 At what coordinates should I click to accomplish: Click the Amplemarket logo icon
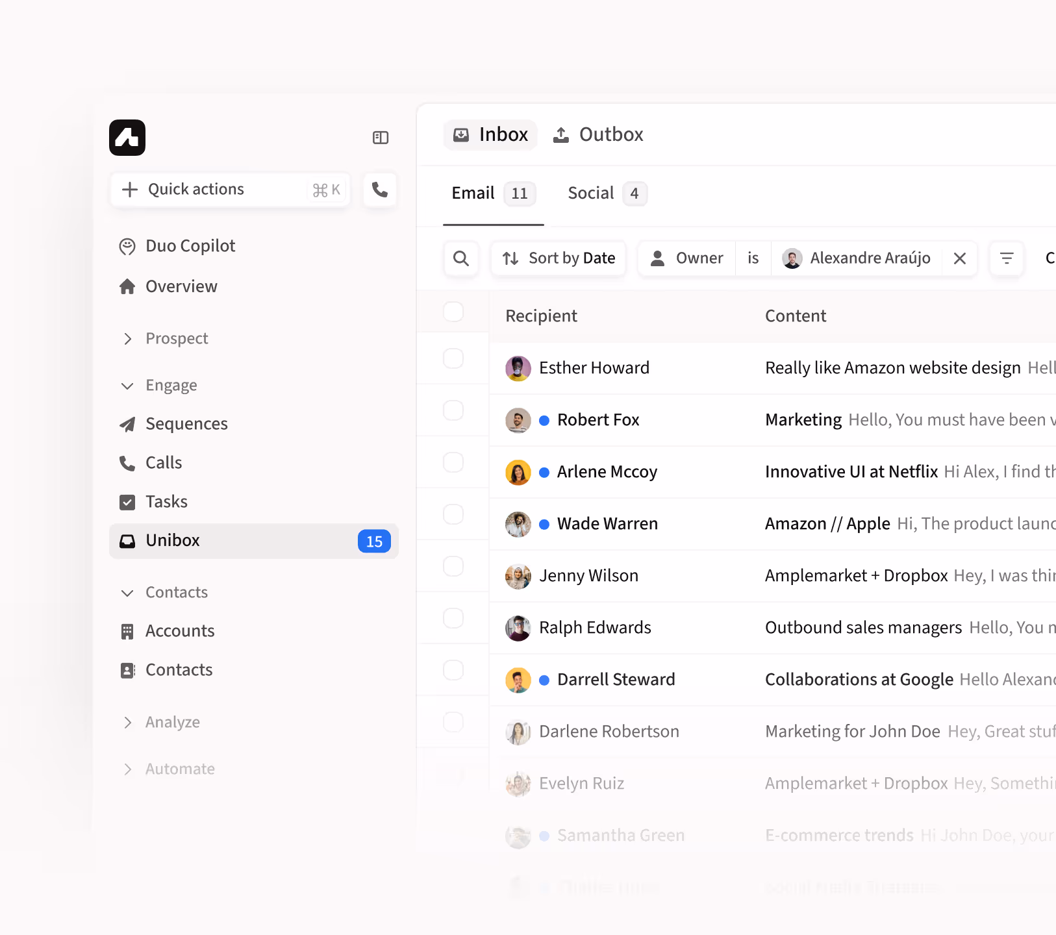(127, 138)
